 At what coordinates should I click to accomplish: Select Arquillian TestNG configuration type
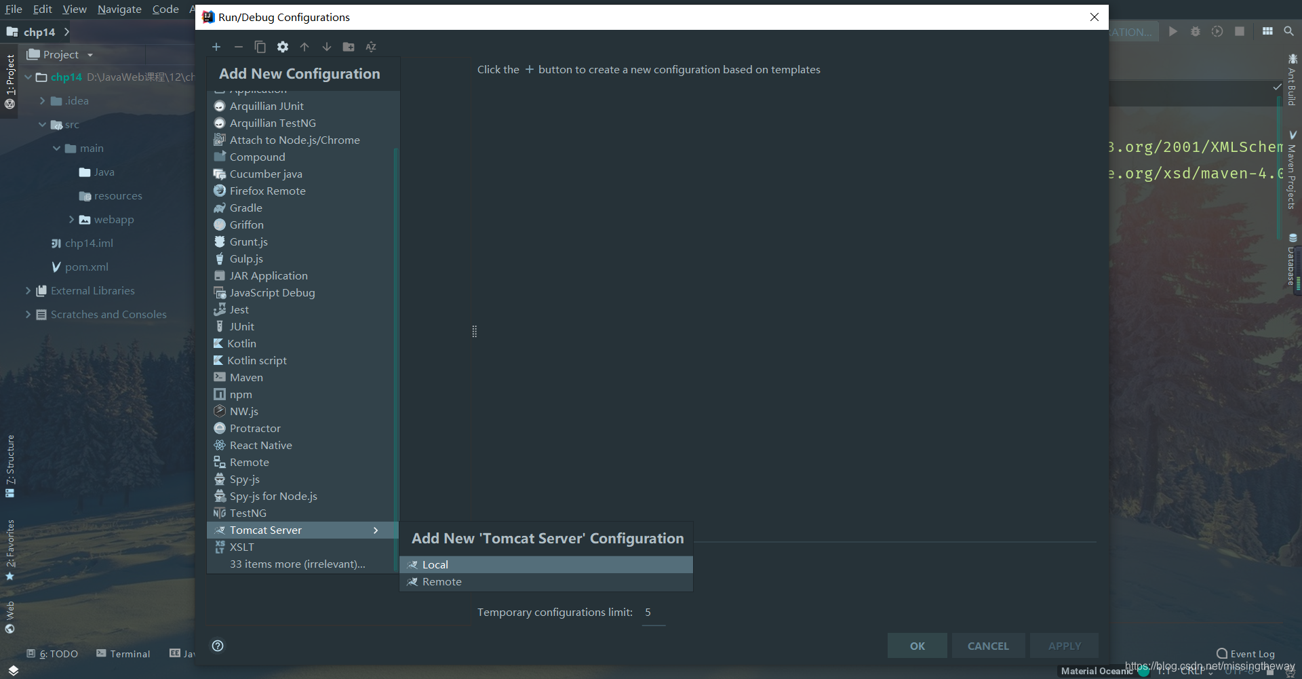point(302,123)
